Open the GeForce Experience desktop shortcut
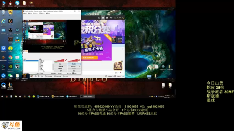Screen dimensions: 234x131 pyautogui.click(x=10, y=68)
